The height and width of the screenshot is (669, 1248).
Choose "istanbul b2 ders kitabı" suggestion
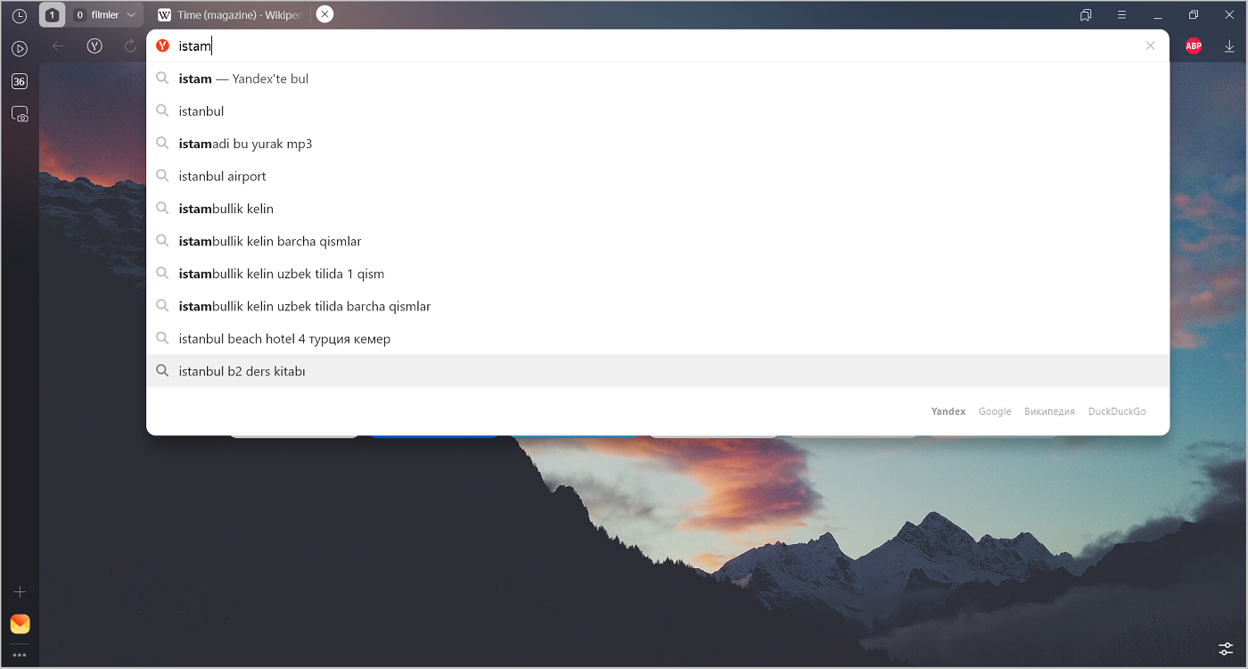242,371
